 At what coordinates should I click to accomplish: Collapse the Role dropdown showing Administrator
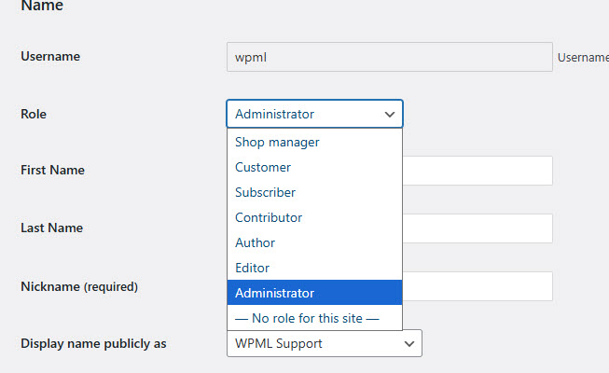(x=314, y=114)
